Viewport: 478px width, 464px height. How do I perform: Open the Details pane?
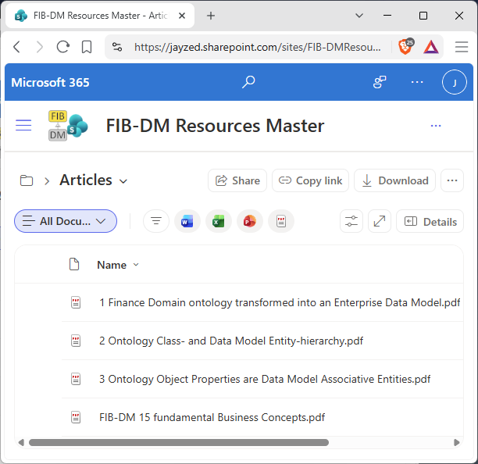tap(430, 221)
